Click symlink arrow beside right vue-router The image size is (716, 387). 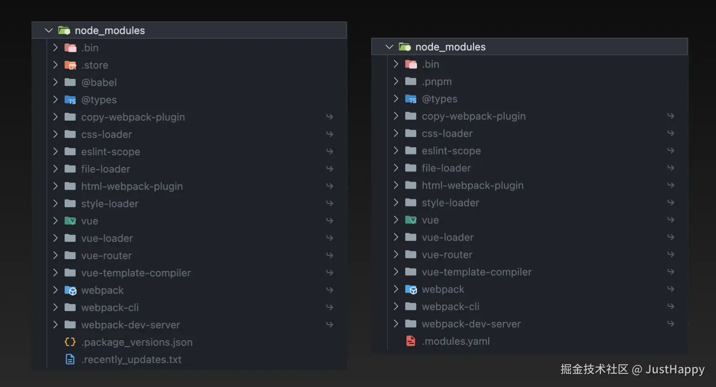click(670, 255)
